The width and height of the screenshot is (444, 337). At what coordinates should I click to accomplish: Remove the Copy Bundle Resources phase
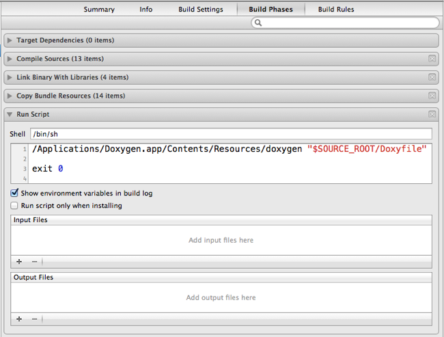[x=432, y=96]
